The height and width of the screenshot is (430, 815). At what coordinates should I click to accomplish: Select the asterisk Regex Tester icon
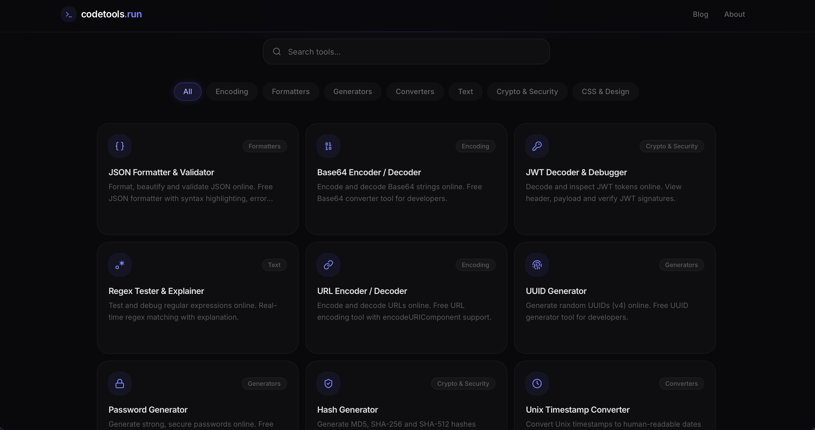click(x=119, y=265)
